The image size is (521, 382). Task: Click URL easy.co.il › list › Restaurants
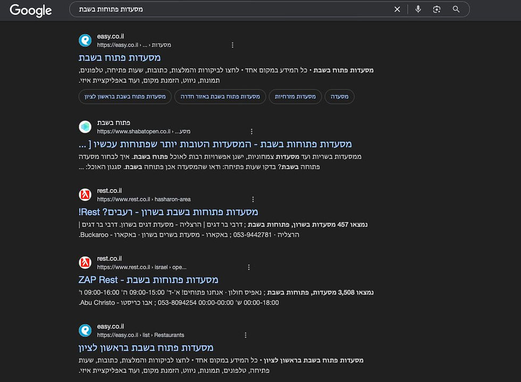(x=140, y=335)
